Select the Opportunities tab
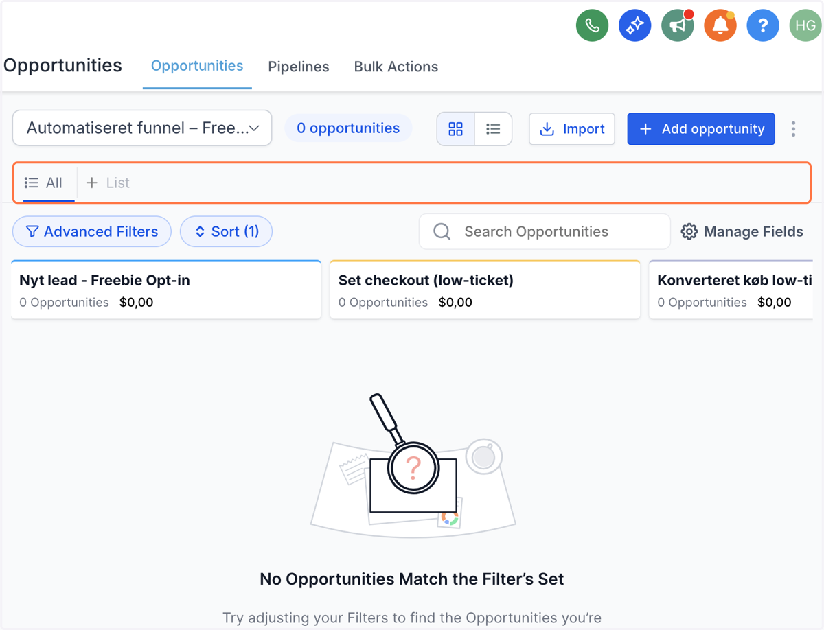The image size is (824, 630). tap(197, 67)
